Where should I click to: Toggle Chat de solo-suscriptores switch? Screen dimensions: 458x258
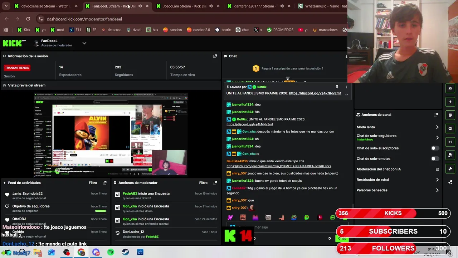[x=434, y=148]
